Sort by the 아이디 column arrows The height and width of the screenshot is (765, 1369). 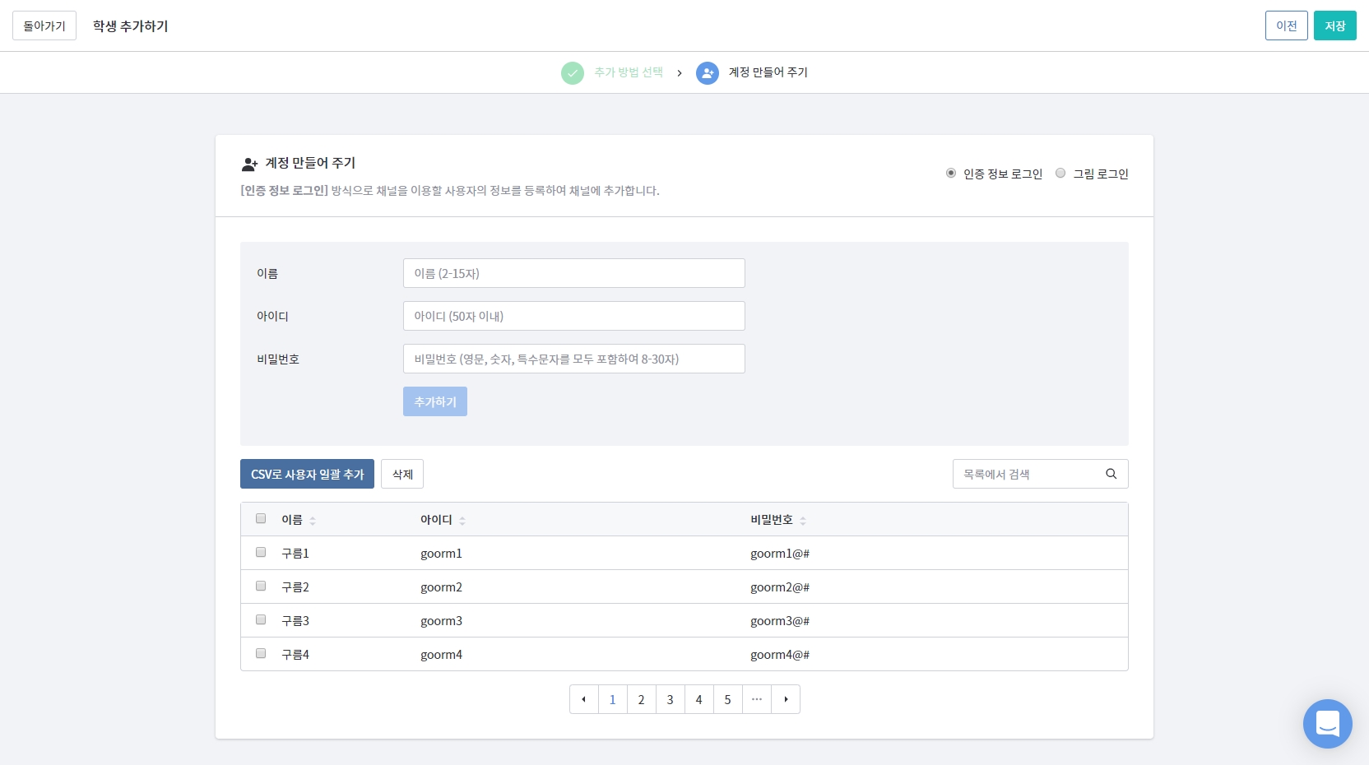click(x=462, y=521)
